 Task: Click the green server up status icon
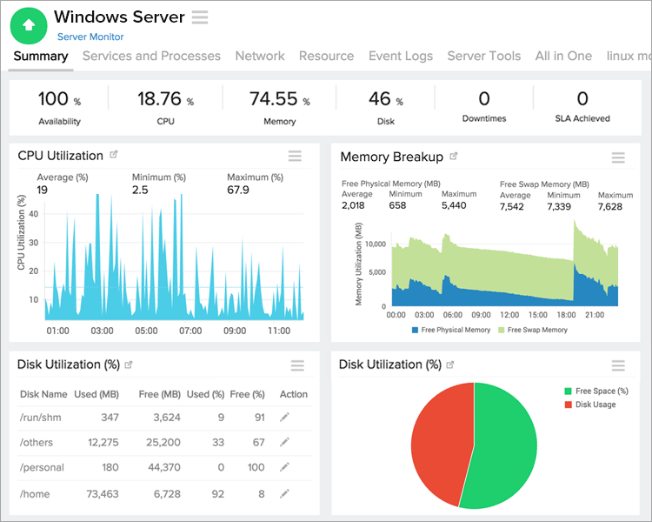click(28, 26)
